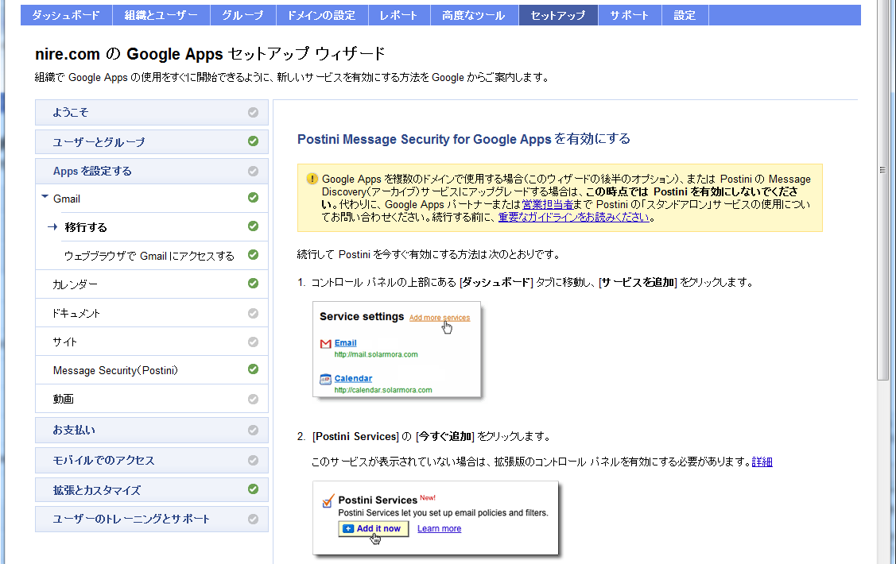896x564 pixels.
Task: Open 拡張とカスタマイズ section
Action: [x=151, y=490]
